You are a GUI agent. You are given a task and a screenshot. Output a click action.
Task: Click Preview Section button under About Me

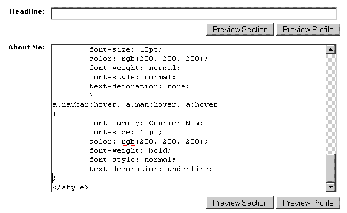[240, 203]
